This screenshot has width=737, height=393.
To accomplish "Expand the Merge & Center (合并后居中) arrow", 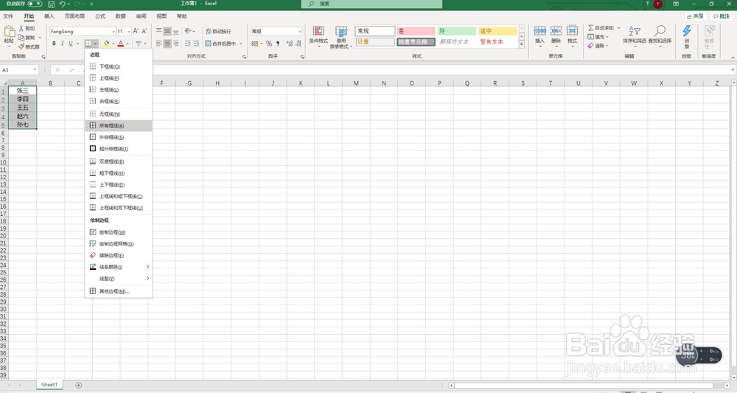I will pos(241,44).
